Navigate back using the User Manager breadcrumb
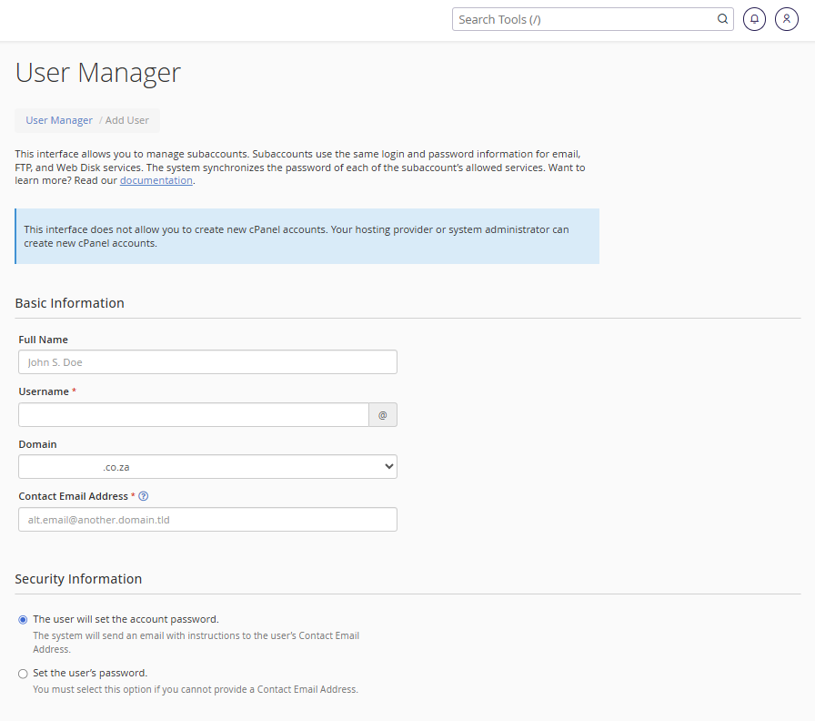 (x=58, y=119)
